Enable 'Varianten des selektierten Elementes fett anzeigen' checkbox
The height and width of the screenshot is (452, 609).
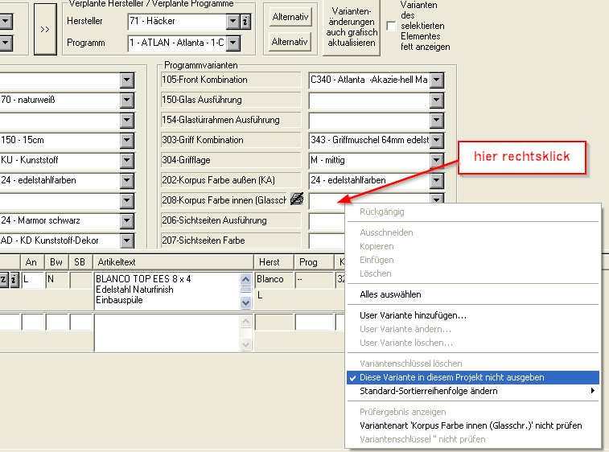[392, 27]
